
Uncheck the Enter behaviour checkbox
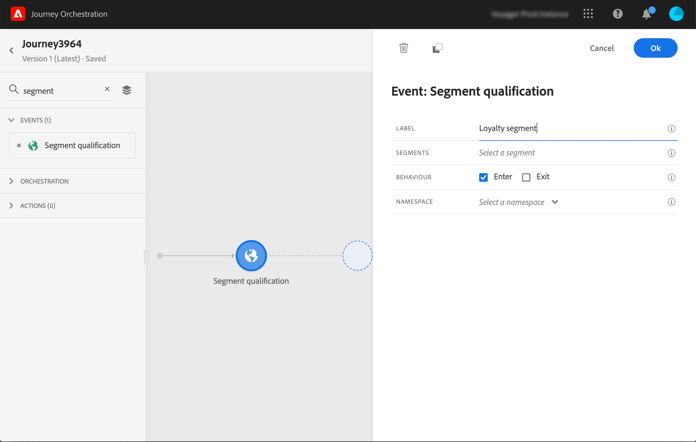tap(483, 177)
